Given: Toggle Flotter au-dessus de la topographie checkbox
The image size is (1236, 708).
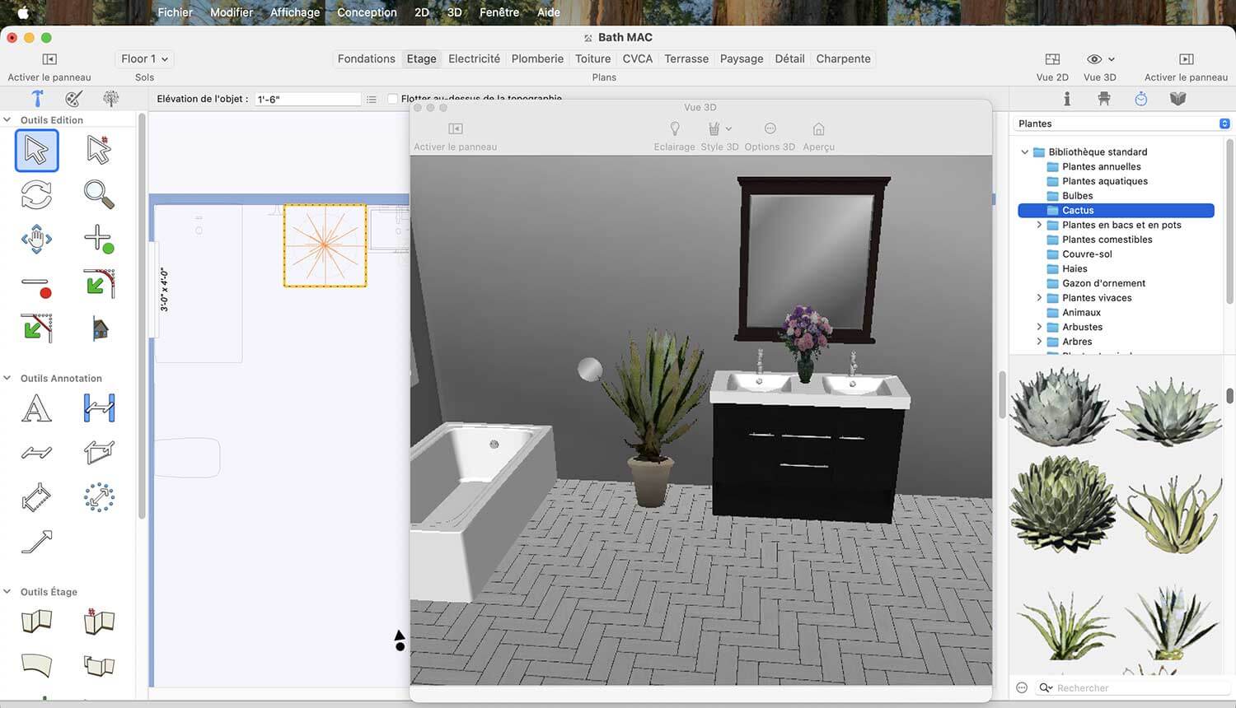Looking at the screenshot, I should [393, 99].
